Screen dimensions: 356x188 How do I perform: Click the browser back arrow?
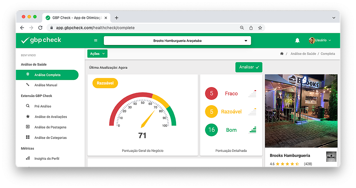22,28
